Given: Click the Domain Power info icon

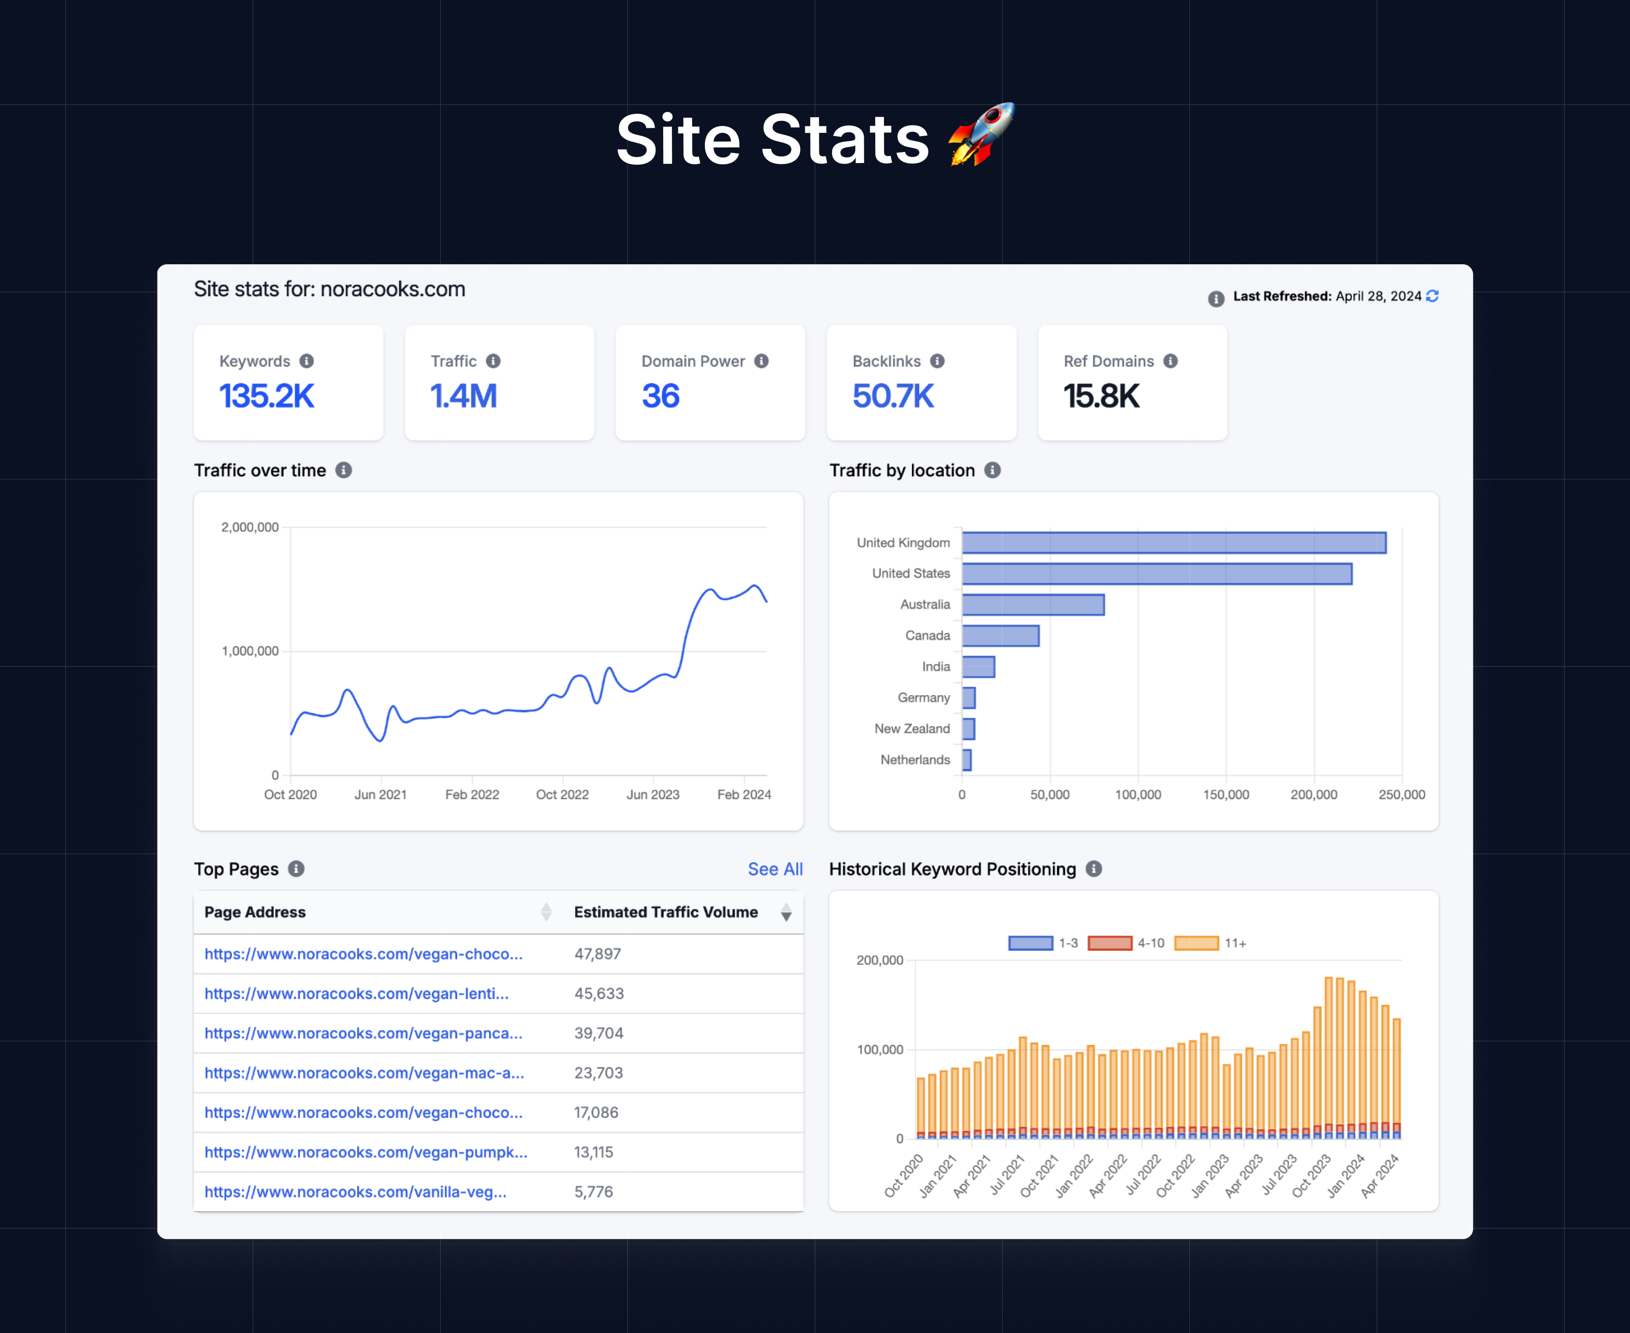Looking at the screenshot, I should [762, 361].
